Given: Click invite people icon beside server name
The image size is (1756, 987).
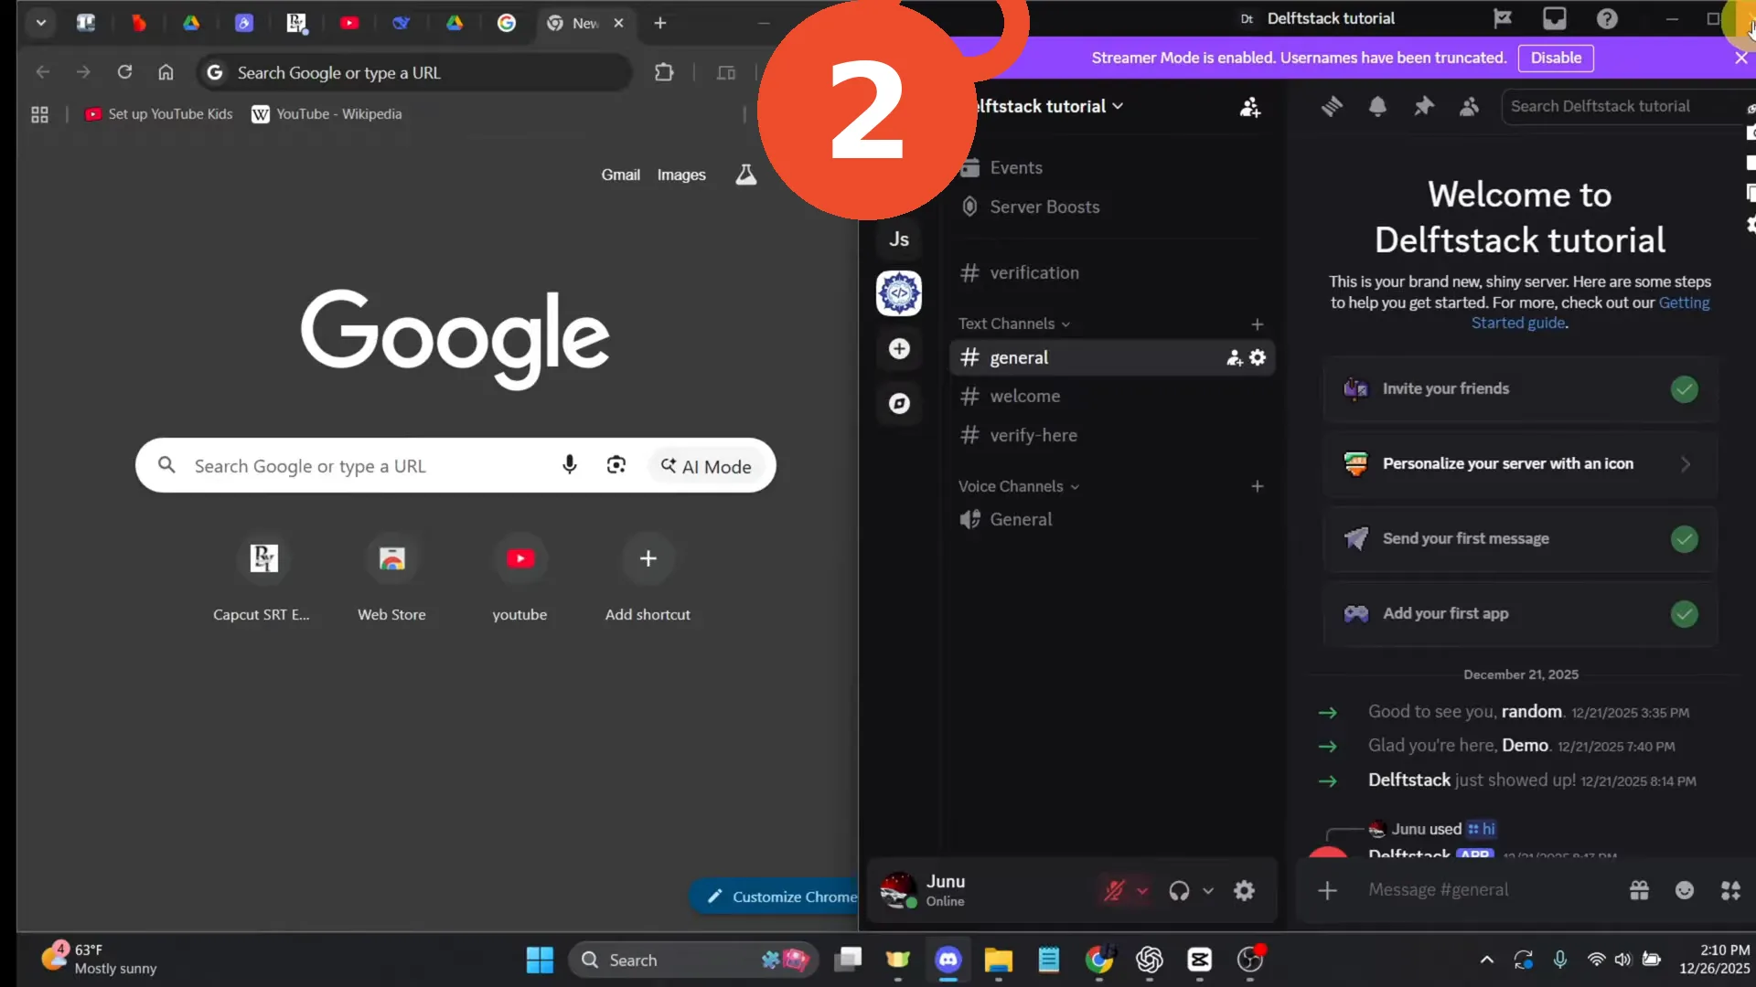Looking at the screenshot, I should point(1249,107).
